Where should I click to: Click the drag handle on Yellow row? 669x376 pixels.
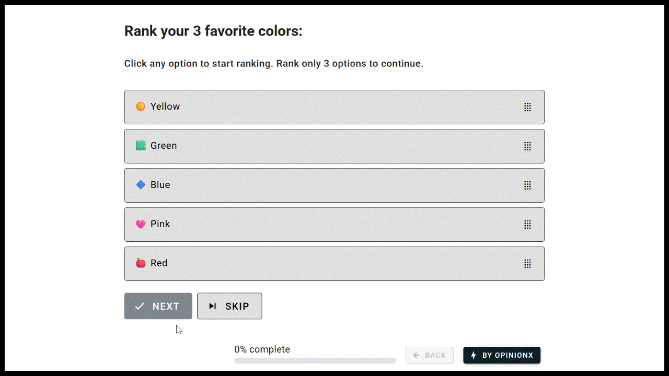[527, 107]
